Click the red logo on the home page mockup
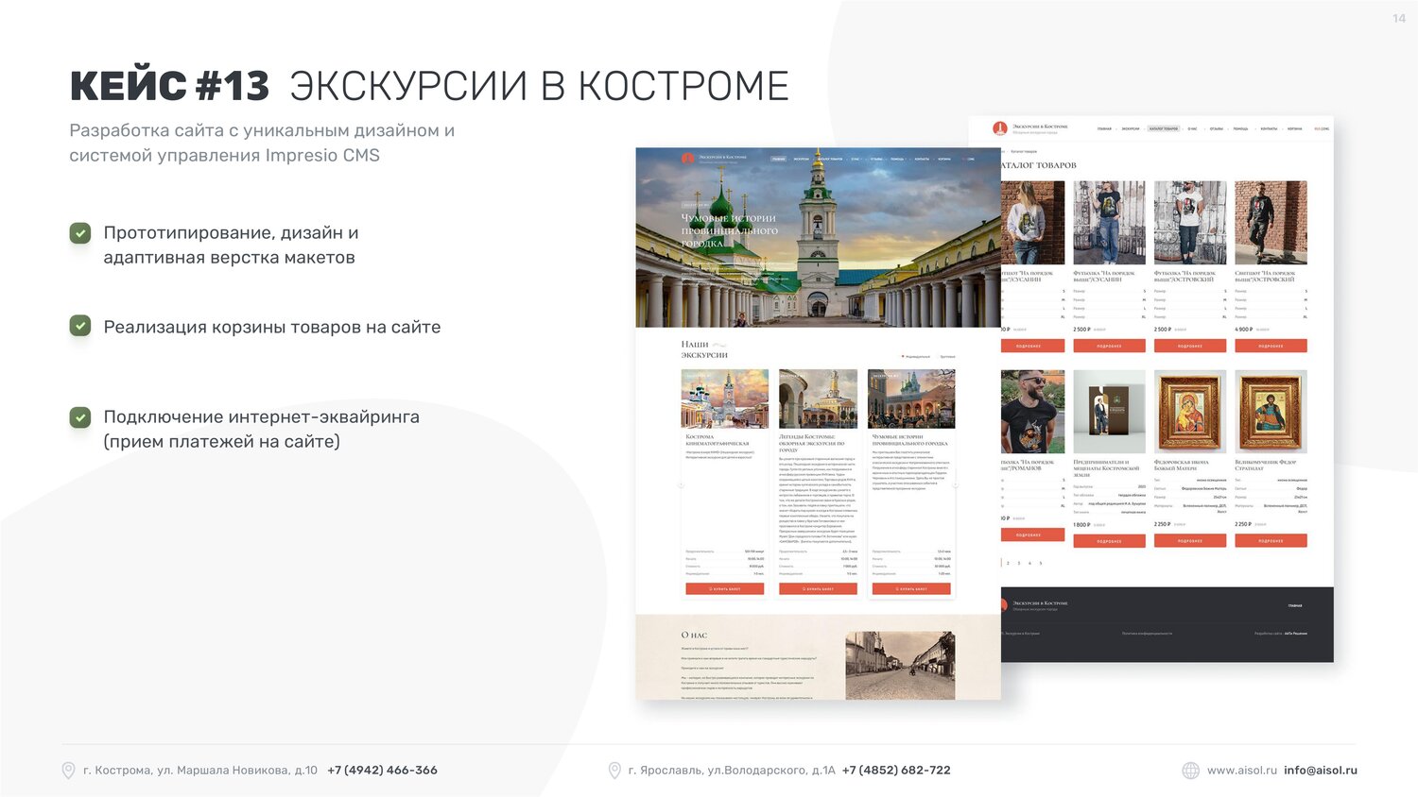The width and height of the screenshot is (1418, 797). [687, 159]
